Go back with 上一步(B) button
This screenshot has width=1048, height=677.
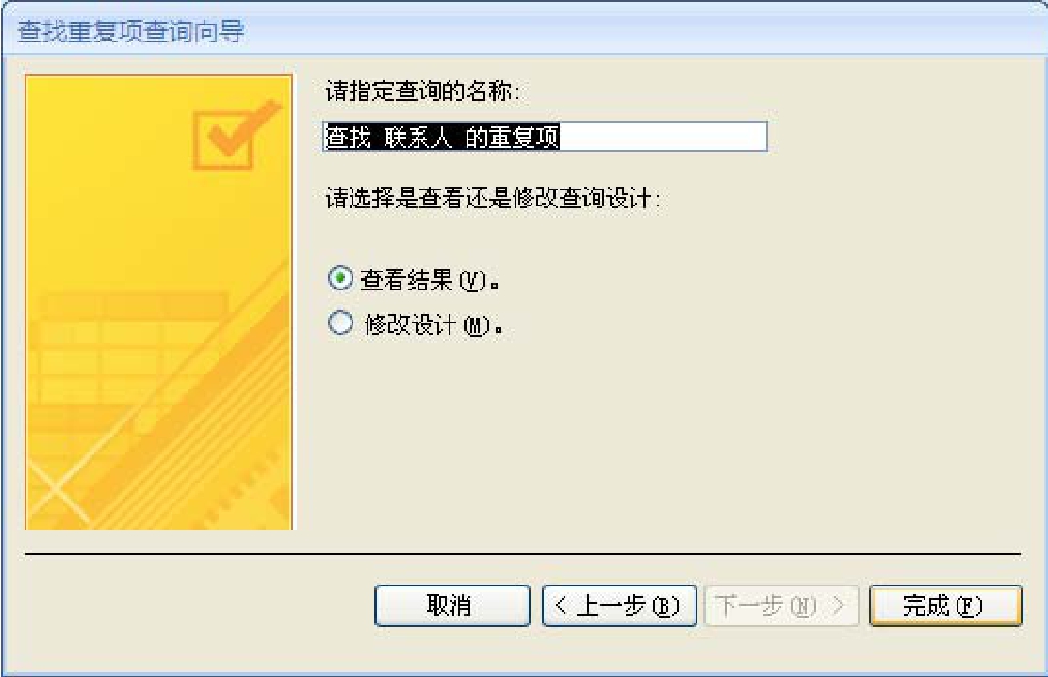pyautogui.click(x=619, y=605)
